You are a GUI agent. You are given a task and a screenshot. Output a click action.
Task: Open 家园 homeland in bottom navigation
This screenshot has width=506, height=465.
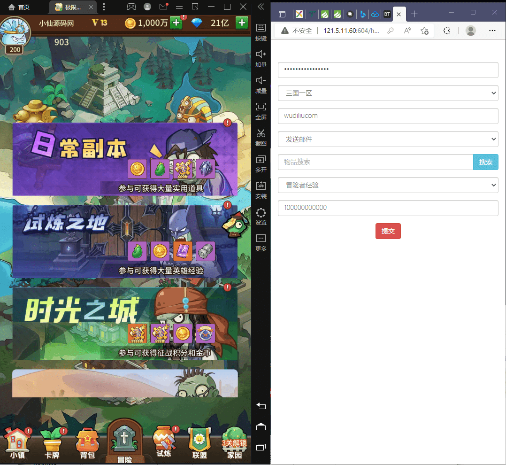pyautogui.click(x=235, y=443)
